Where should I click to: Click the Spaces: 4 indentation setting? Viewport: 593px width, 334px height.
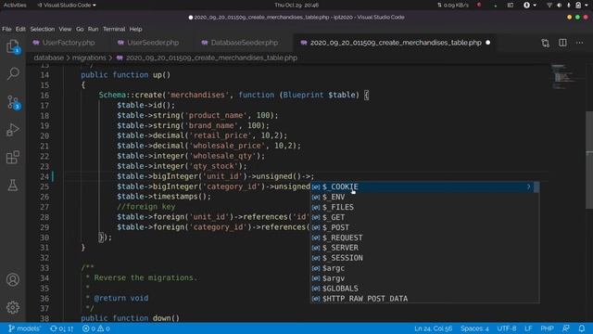[x=474, y=328]
